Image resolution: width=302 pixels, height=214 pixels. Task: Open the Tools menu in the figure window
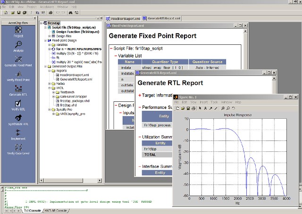coord(214,102)
